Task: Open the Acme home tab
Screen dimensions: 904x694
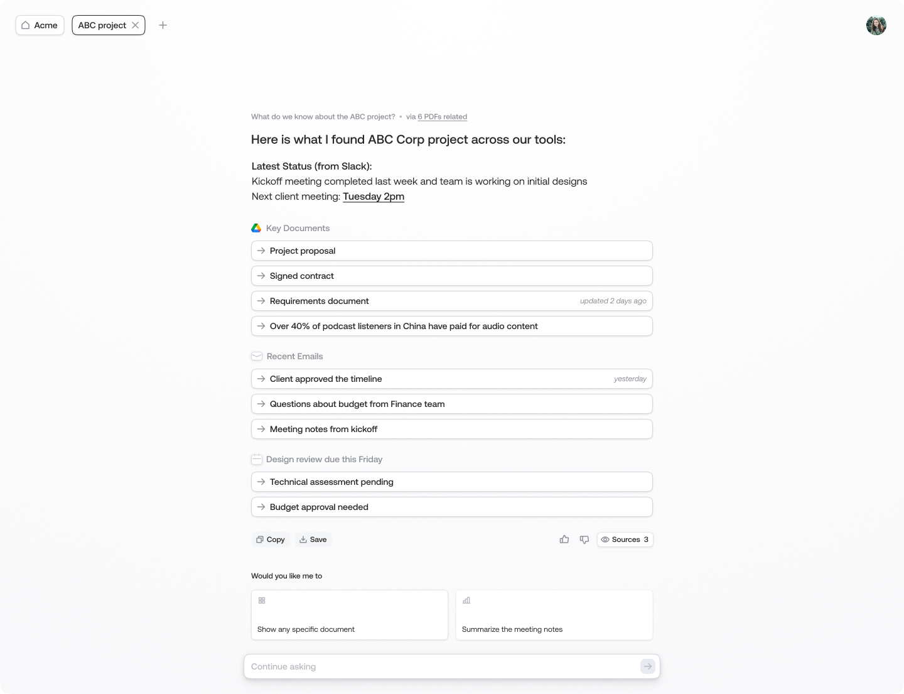Action: coord(40,25)
